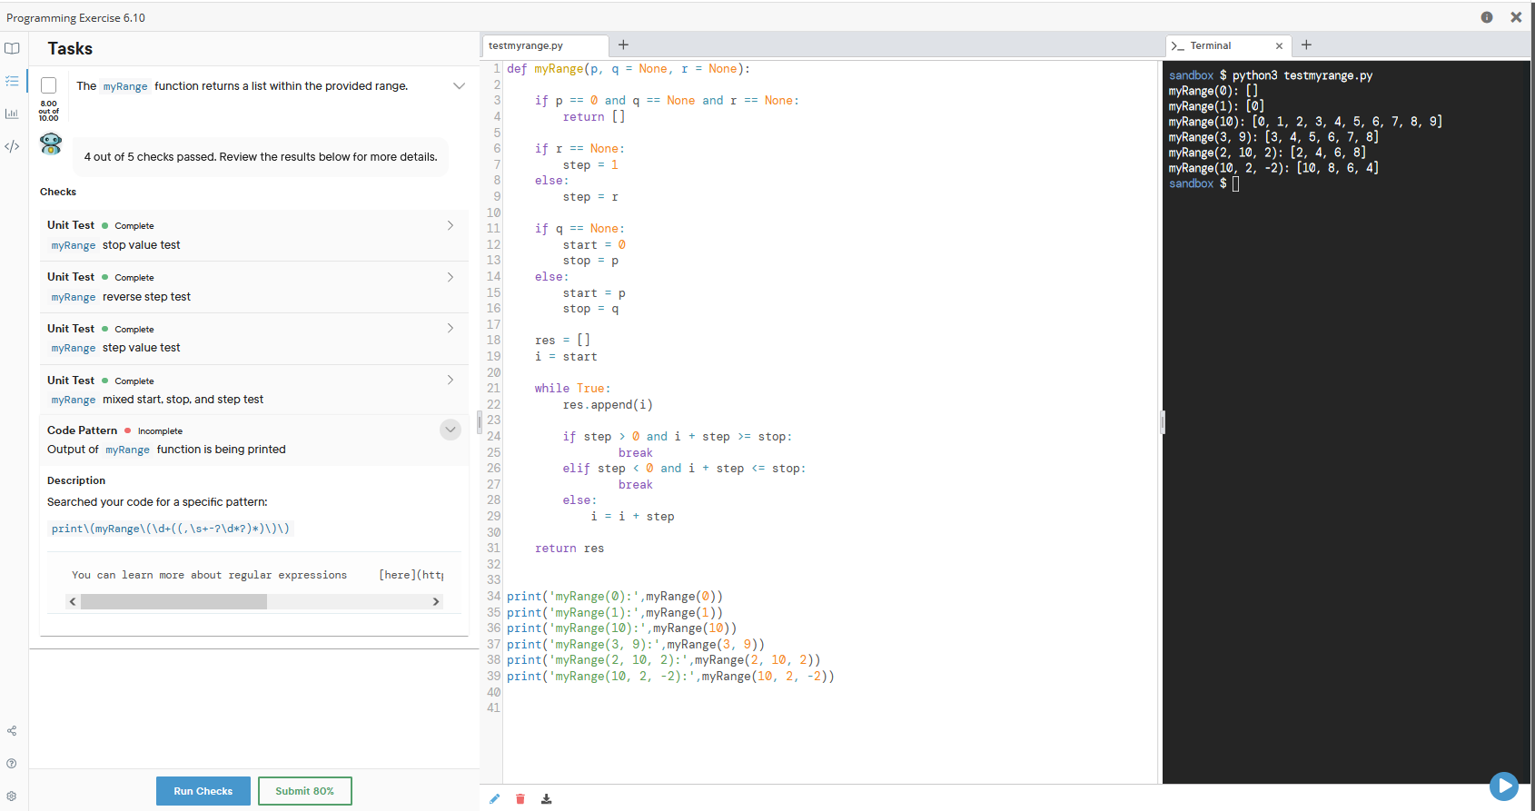Click the blue run play button
The image size is (1535, 811).
tap(1504, 786)
